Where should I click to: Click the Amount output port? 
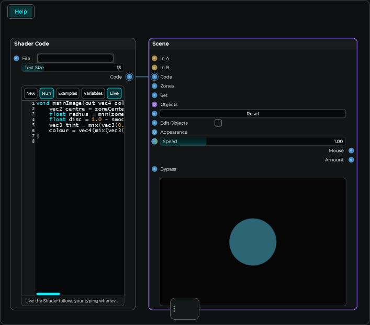351,160
